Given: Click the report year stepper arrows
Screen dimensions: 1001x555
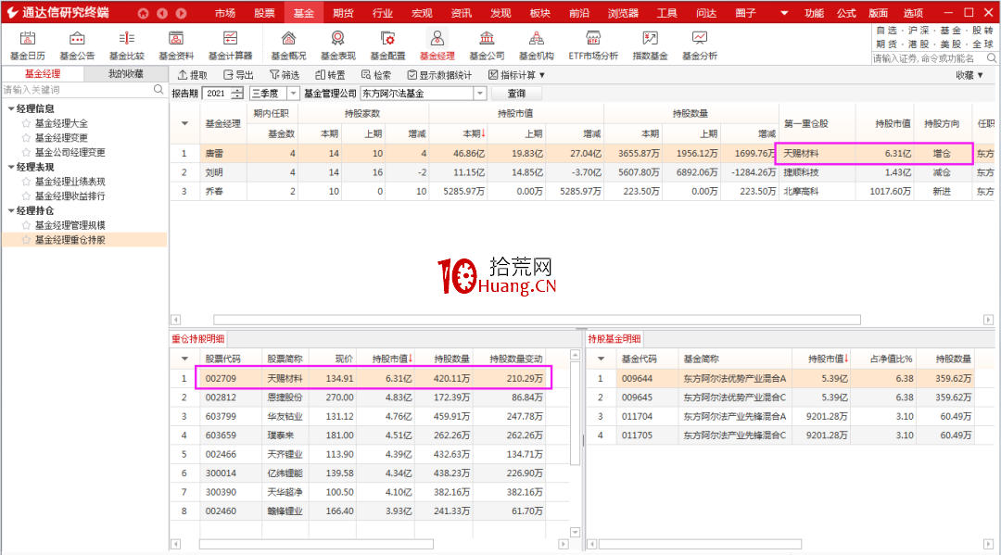Looking at the screenshot, I should tap(237, 94).
